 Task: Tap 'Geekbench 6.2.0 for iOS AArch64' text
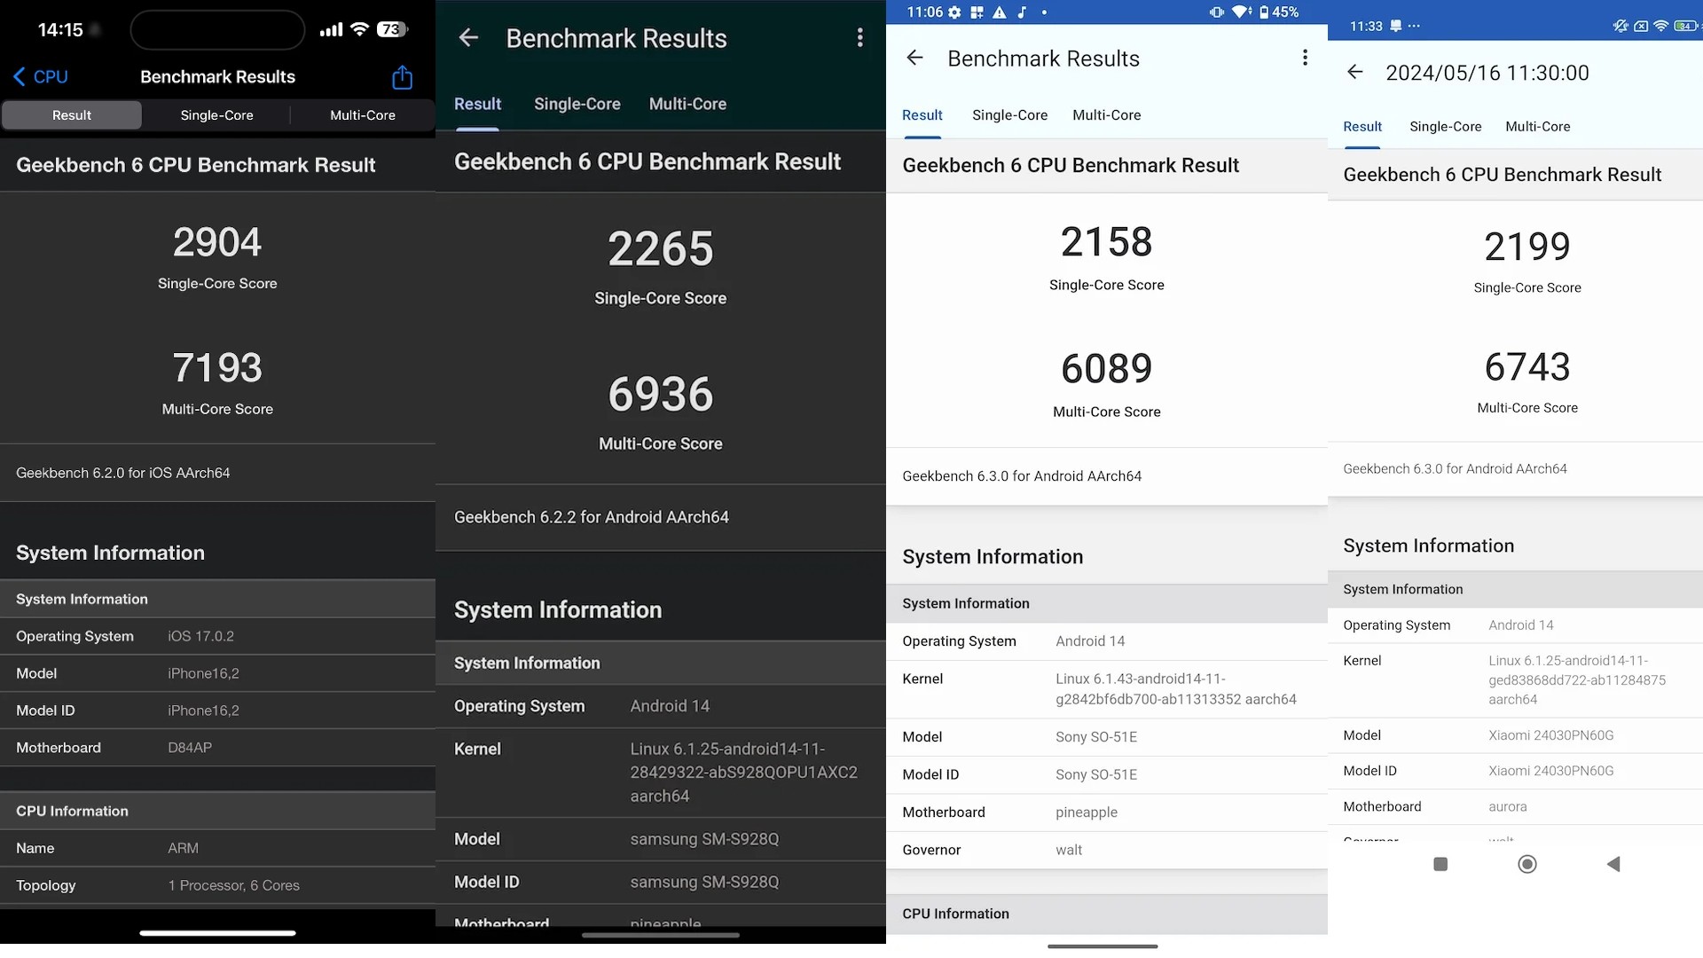coord(123,473)
